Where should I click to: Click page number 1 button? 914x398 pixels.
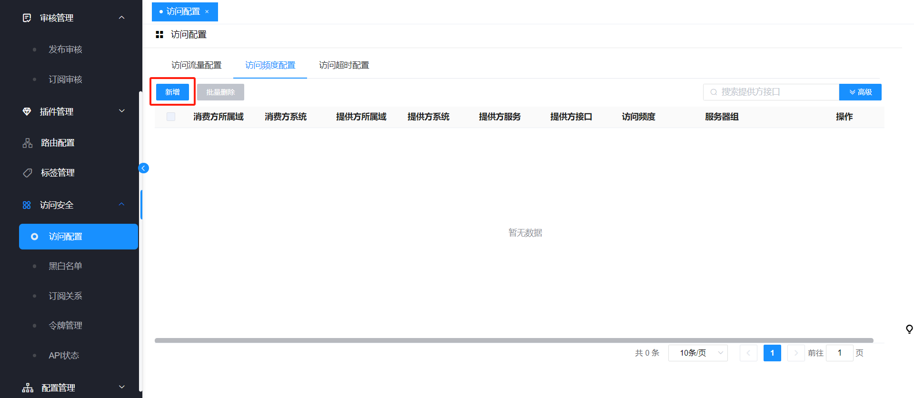(772, 353)
